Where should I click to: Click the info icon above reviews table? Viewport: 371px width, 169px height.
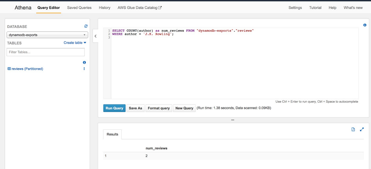(x=84, y=63)
